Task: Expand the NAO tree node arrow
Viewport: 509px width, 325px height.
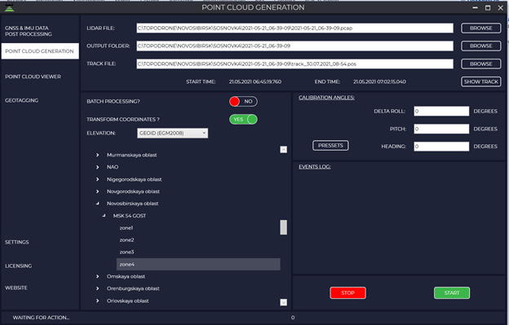Action: (97, 167)
